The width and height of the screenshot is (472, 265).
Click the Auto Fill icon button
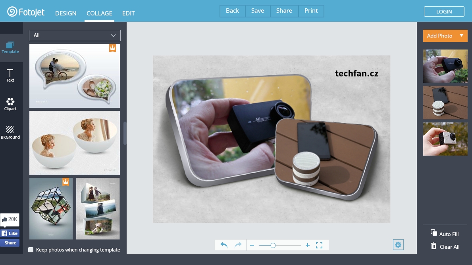(x=445, y=233)
